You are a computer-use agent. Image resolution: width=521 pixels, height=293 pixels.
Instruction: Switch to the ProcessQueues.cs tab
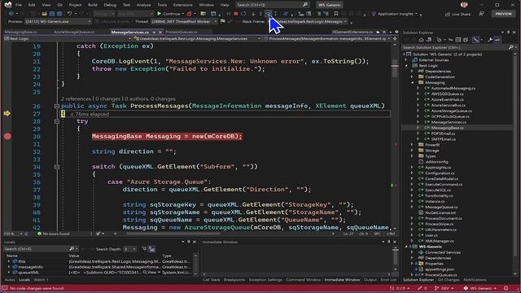(x=181, y=33)
